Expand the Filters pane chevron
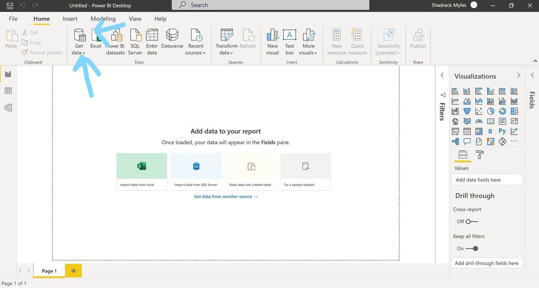Image resolution: width=539 pixels, height=288 pixels. 442,75
